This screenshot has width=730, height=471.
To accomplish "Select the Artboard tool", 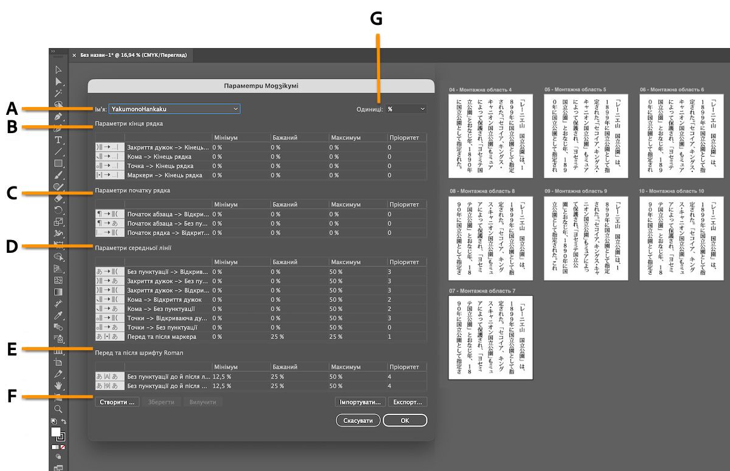I will coord(58,362).
